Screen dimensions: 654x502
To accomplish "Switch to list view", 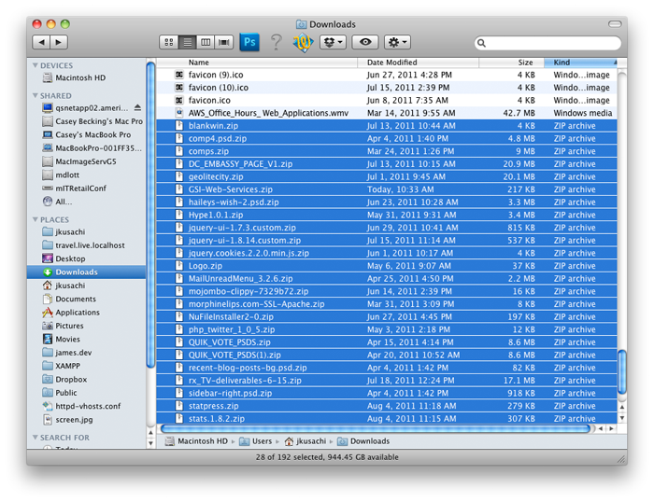I will [187, 42].
